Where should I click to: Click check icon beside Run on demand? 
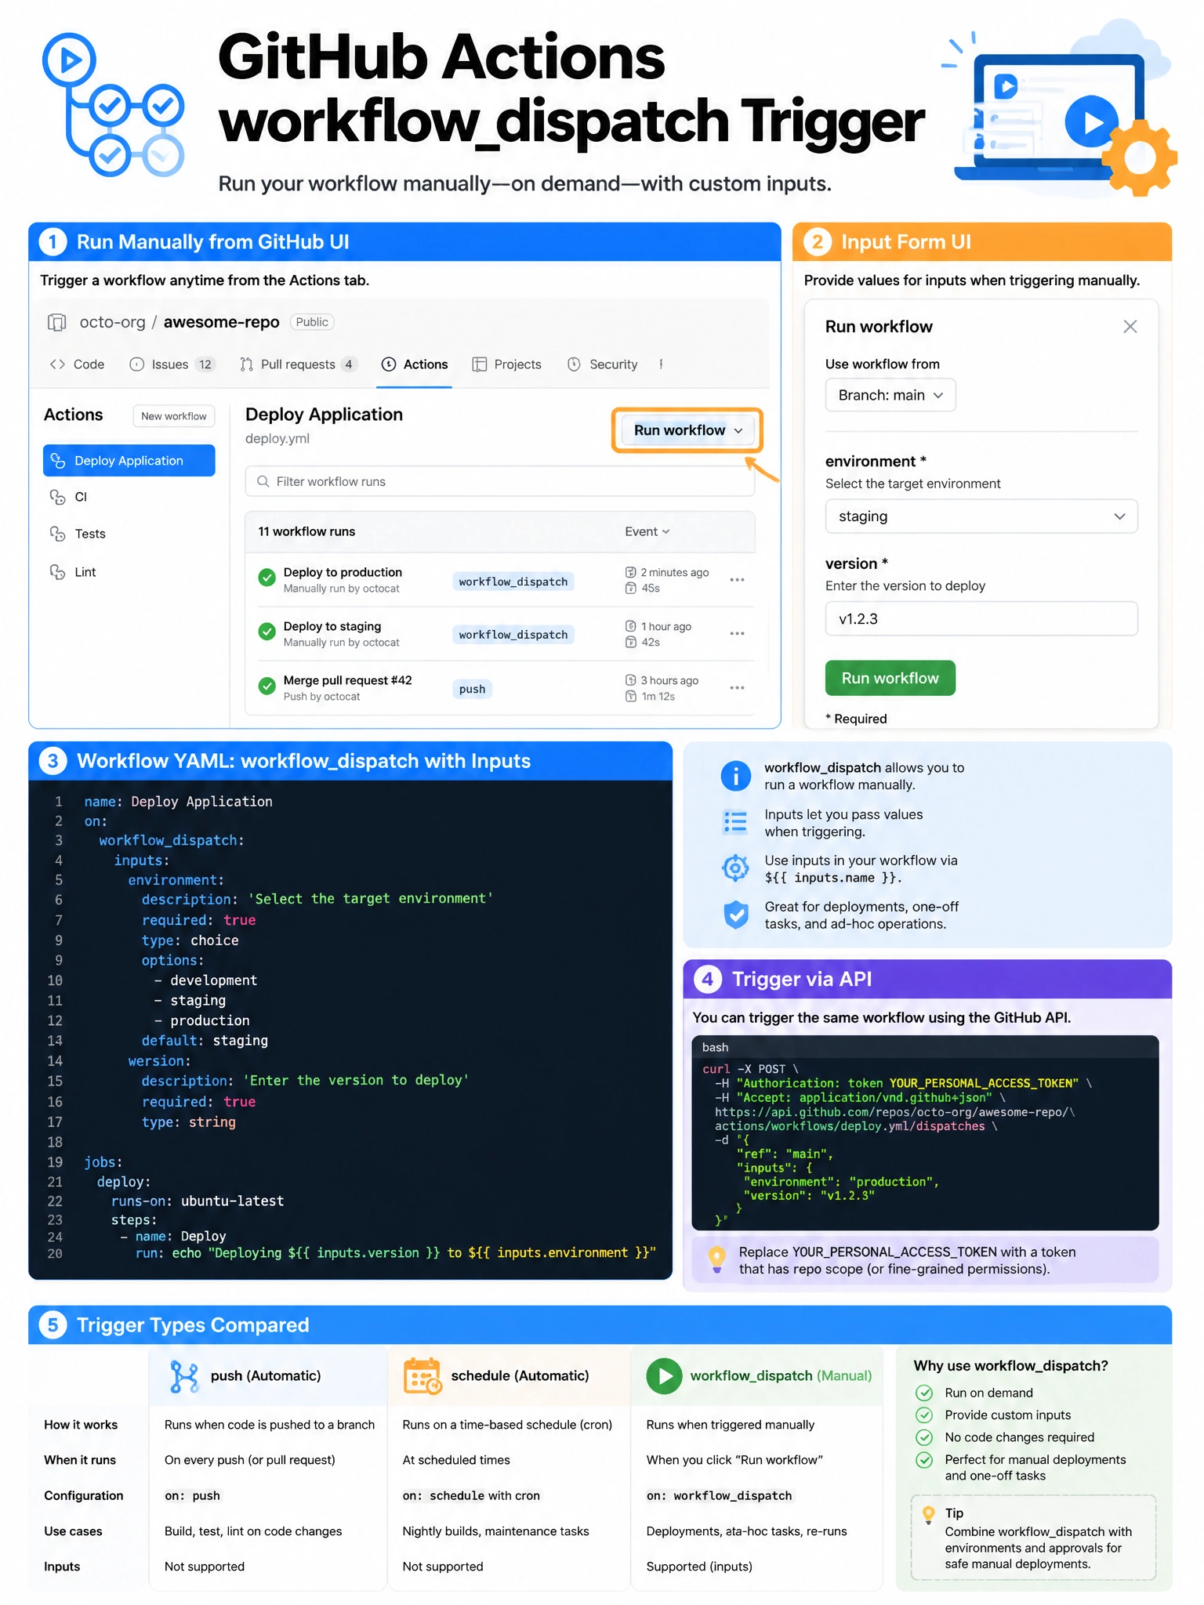click(x=925, y=1393)
